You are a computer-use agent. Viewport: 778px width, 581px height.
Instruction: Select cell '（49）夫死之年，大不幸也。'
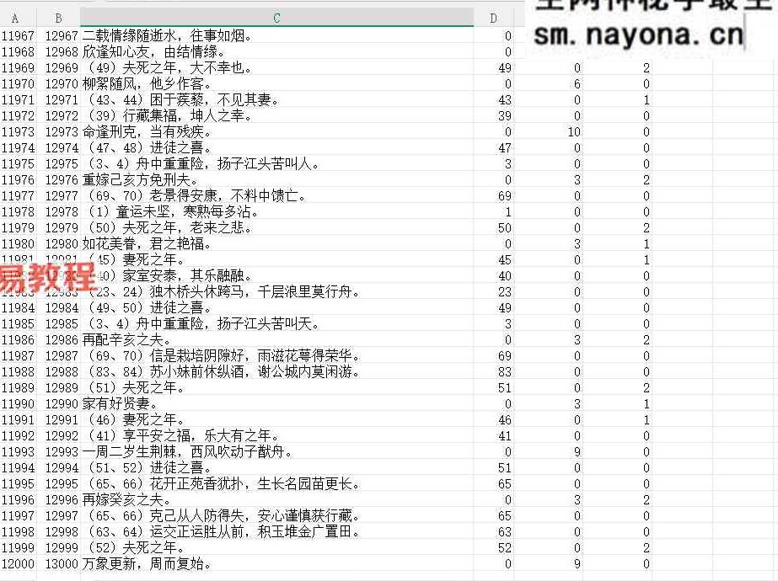tap(276, 67)
